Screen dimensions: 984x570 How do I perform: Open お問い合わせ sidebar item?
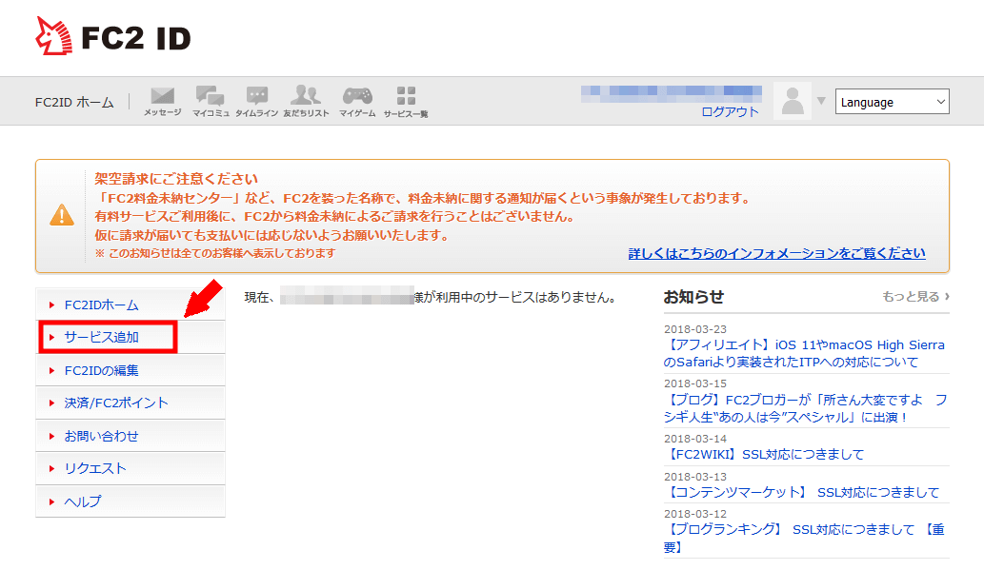pyautogui.click(x=101, y=436)
